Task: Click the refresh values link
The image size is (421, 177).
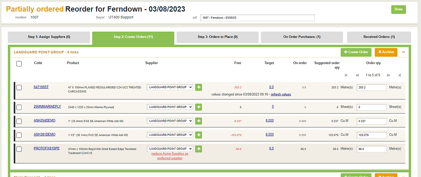Action: coord(281,94)
